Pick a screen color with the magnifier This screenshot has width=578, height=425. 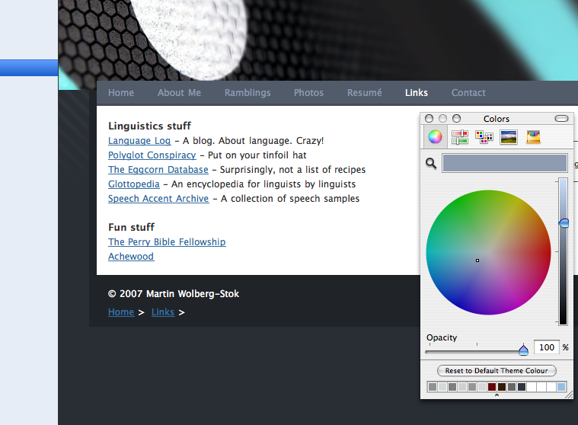(x=431, y=163)
